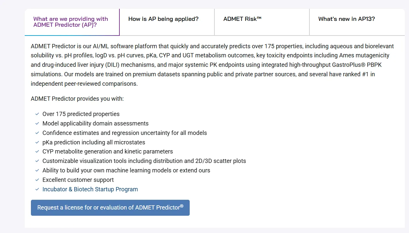Screen dimensions: 409x233
Task: Click the checkmark next to pKa prediction item
Action: pyautogui.click(x=37, y=143)
